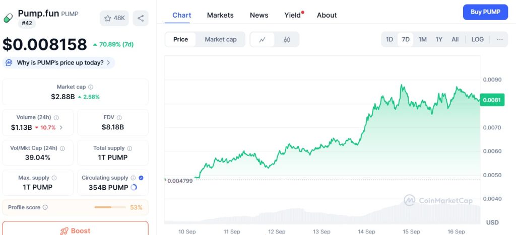Open the News tab
516x235 pixels.
tap(259, 15)
